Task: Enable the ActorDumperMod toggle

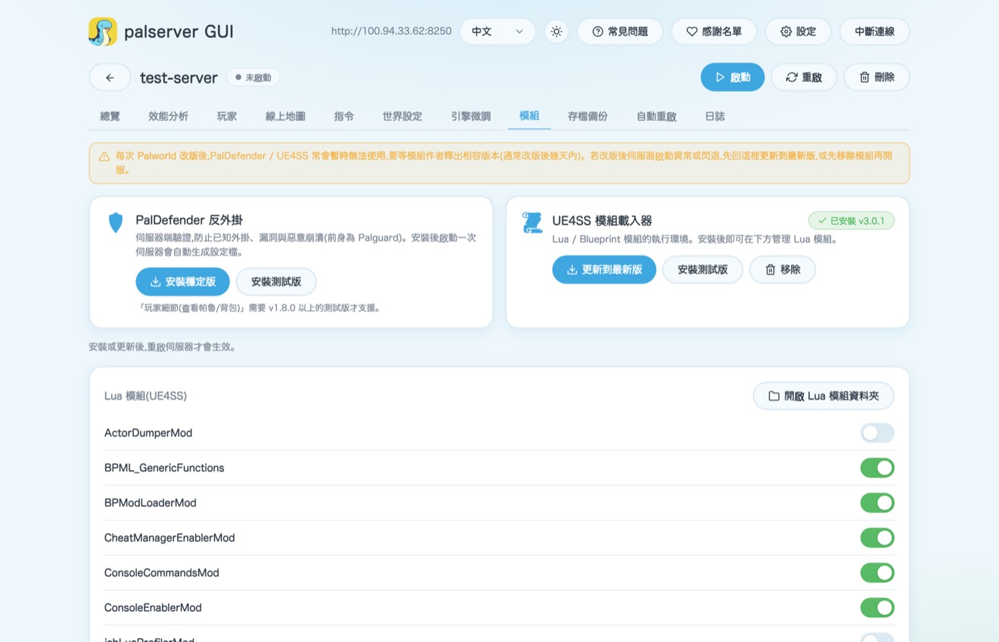Action: [x=877, y=433]
